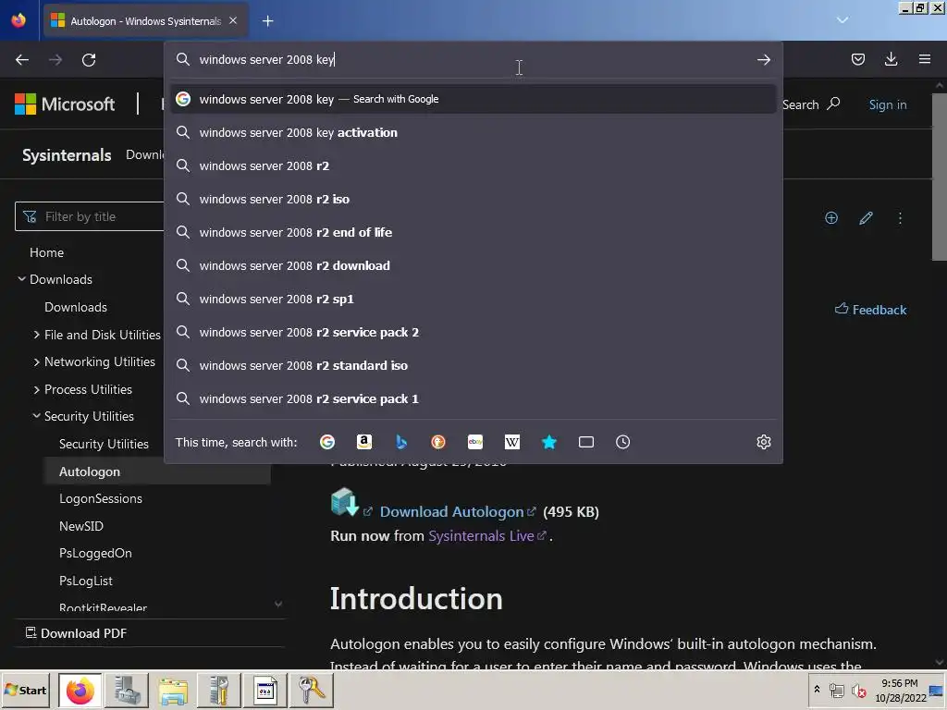The image size is (947, 710).
Task: Search Bookmarks using the star icon
Action: click(x=549, y=442)
